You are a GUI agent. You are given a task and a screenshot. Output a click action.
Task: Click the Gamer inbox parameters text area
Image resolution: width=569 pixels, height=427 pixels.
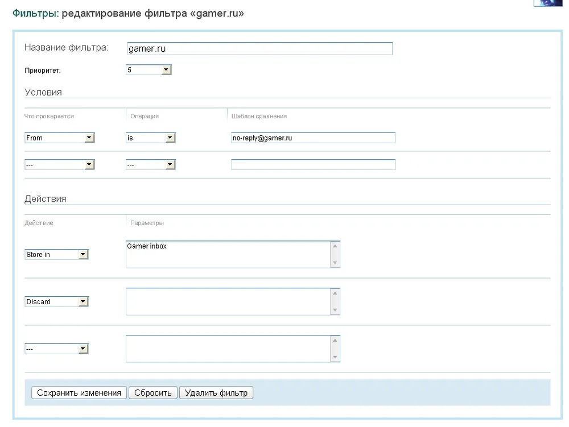(x=228, y=254)
